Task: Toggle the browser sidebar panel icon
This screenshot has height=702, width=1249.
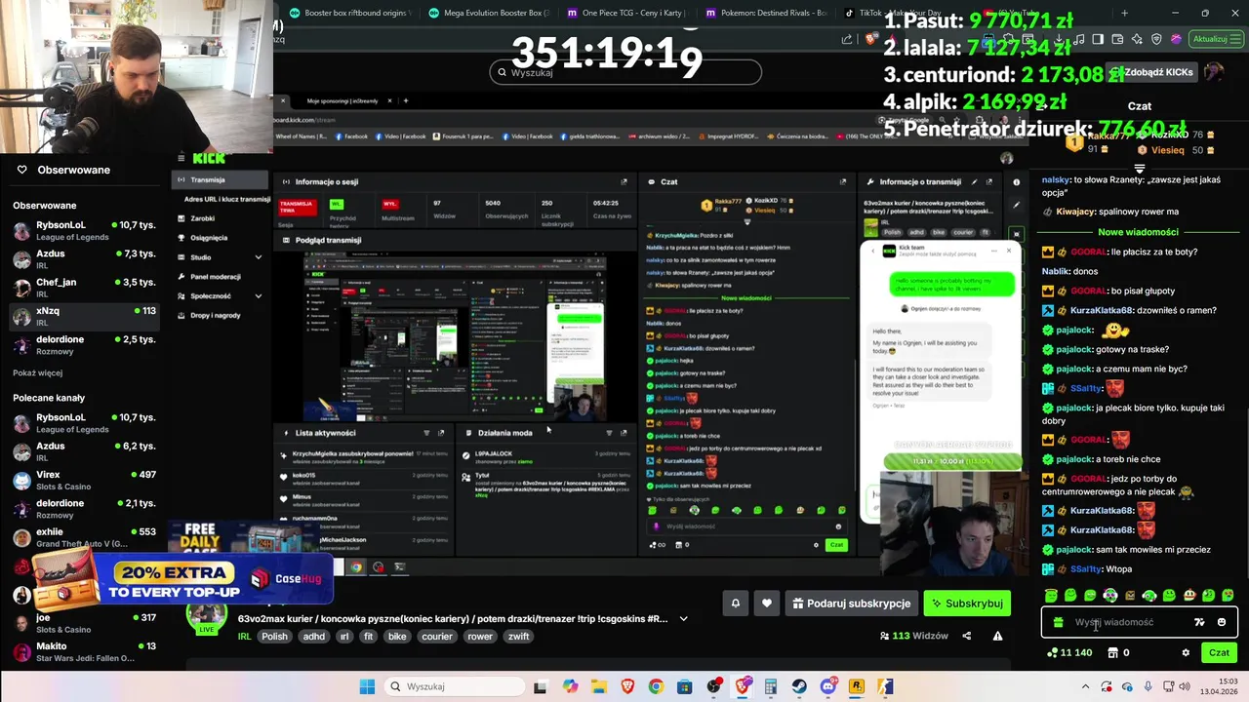Action: pos(1098,39)
